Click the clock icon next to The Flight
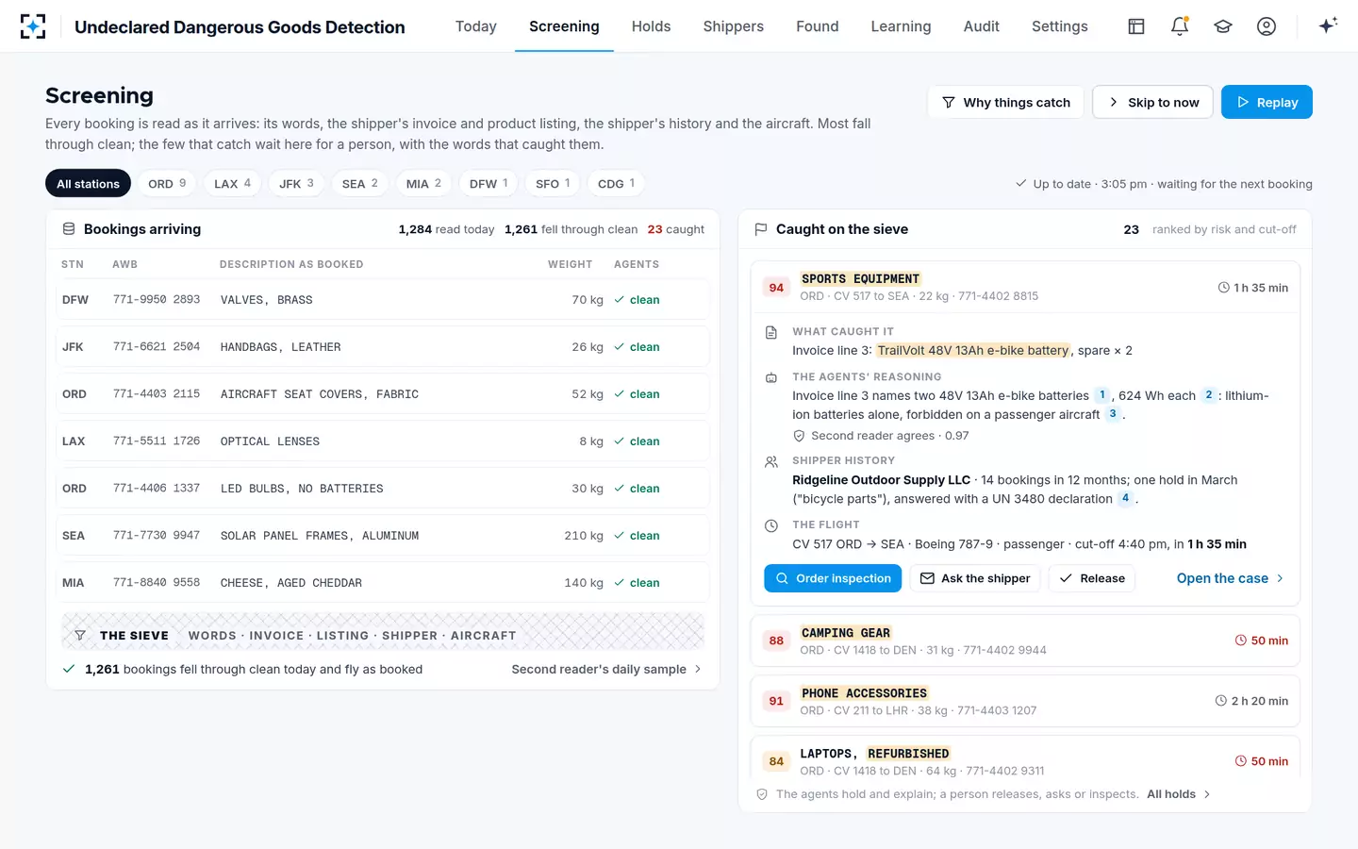1358x849 pixels. point(771,525)
